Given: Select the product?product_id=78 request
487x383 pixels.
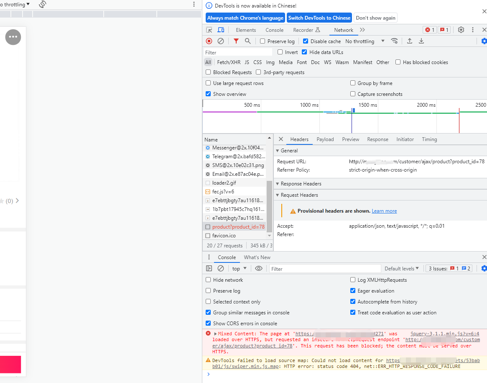Looking at the screenshot, I should [235, 226].
